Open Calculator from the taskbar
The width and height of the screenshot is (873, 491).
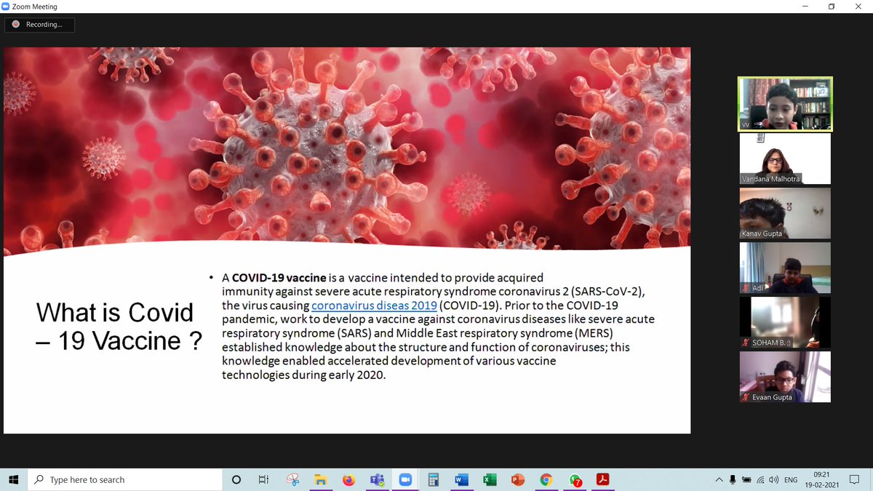click(x=433, y=479)
